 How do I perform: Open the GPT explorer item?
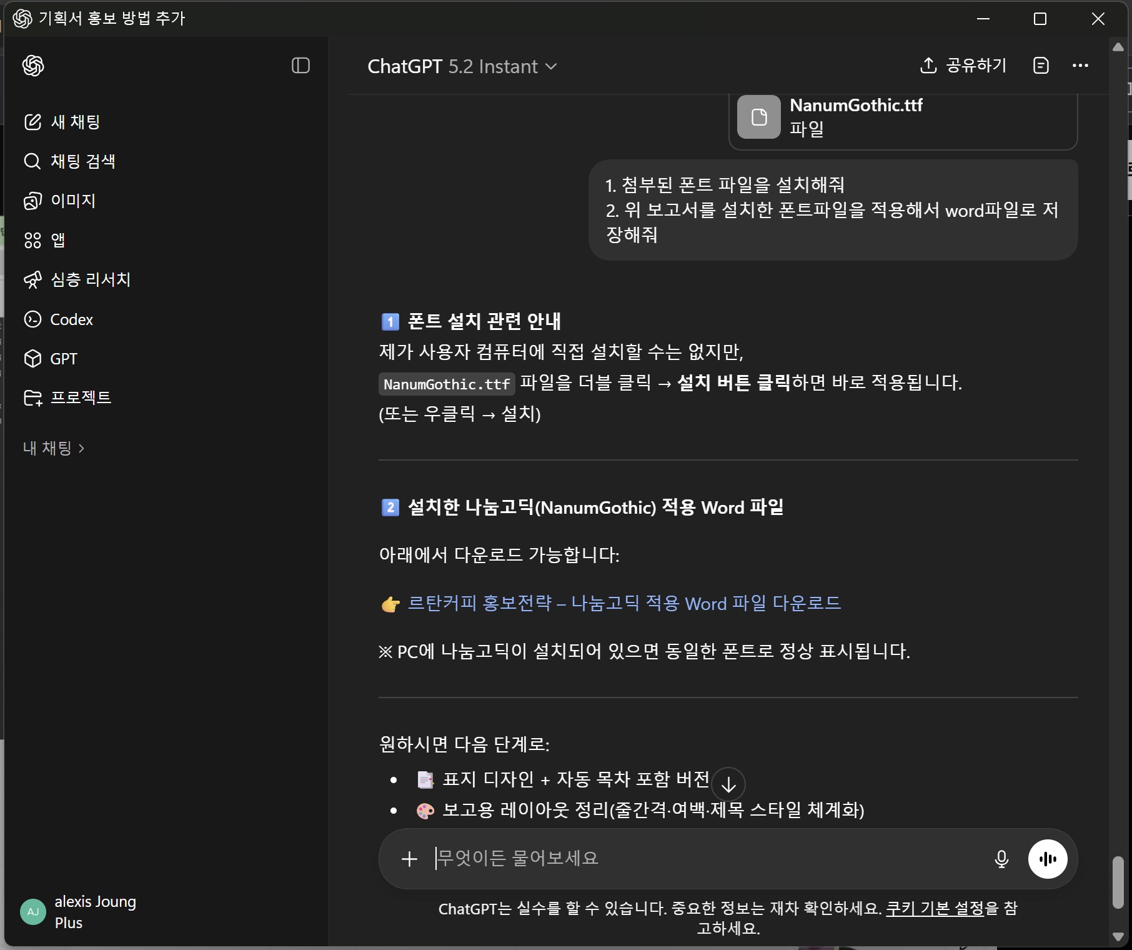[50, 359]
